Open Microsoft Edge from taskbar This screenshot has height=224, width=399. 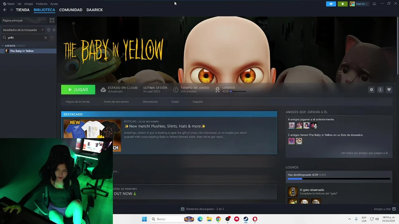click(x=200, y=219)
